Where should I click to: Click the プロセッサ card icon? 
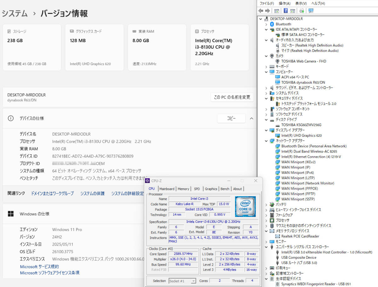[x=197, y=31]
